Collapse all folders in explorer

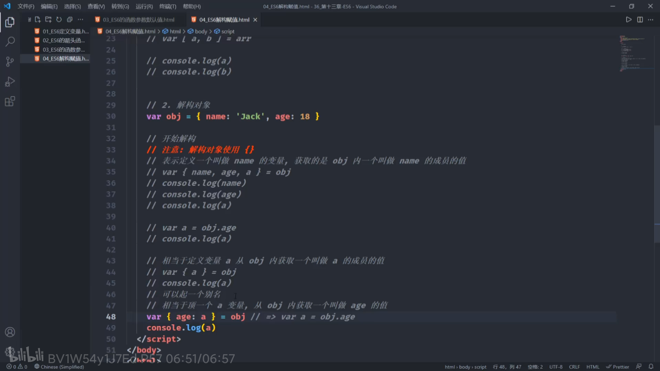pyautogui.click(x=69, y=20)
